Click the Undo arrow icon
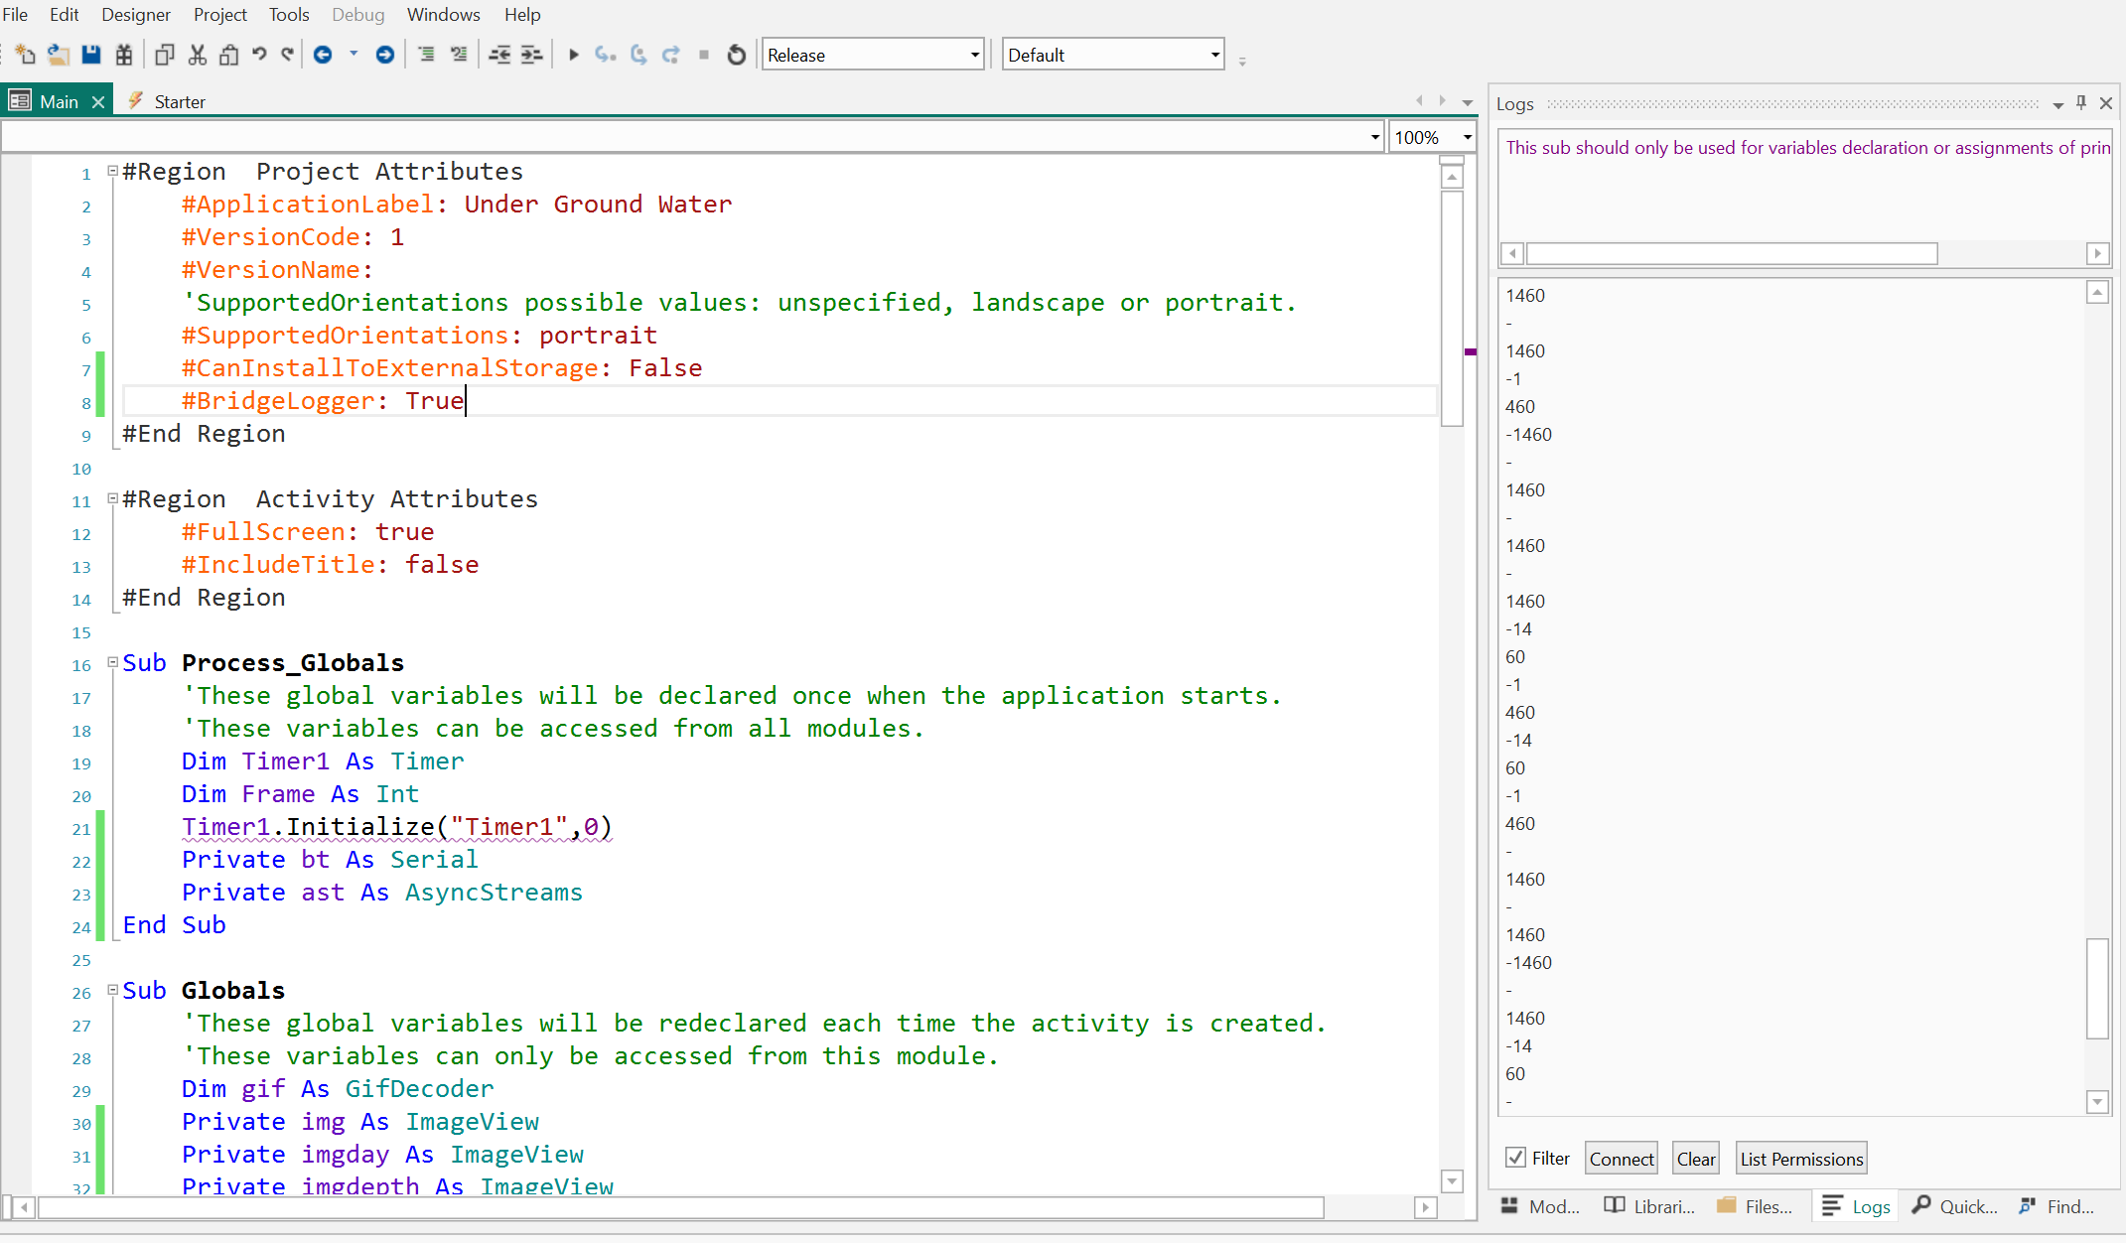The height and width of the screenshot is (1243, 2126). coord(259,55)
